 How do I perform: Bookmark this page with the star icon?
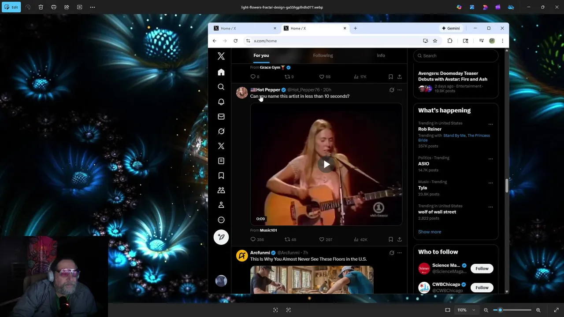pyautogui.click(x=435, y=41)
